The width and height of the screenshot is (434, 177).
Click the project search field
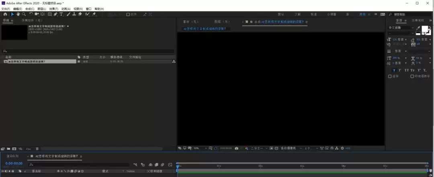(88, 51)
